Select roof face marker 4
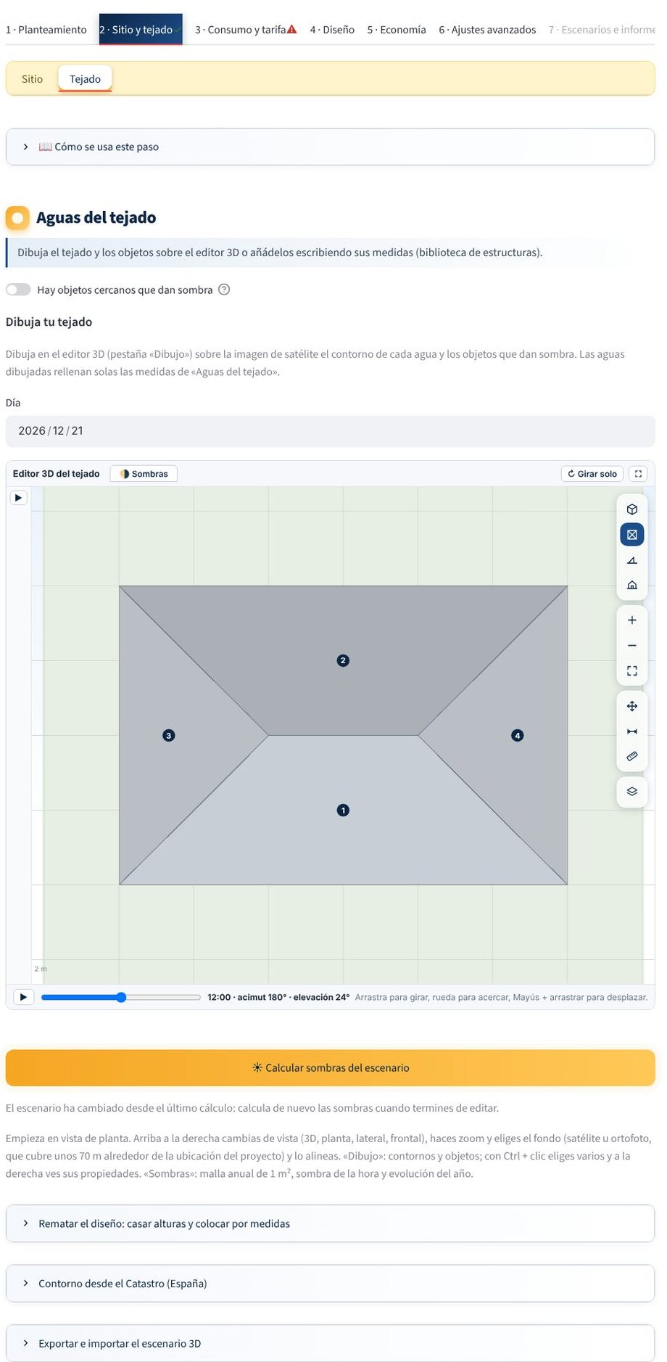This screenshot has height=1362, width=667. [517, 736]
